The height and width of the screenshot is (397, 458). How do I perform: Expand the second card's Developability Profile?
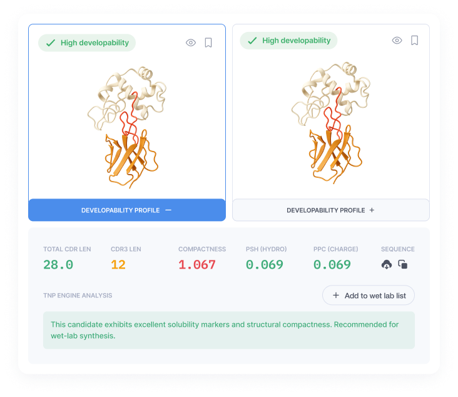point(330,210)
